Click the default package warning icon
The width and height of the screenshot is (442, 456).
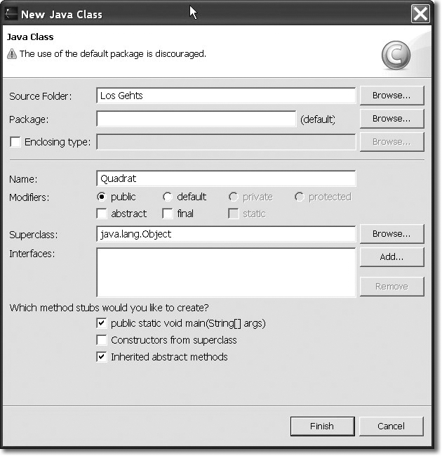click(12, 54)
